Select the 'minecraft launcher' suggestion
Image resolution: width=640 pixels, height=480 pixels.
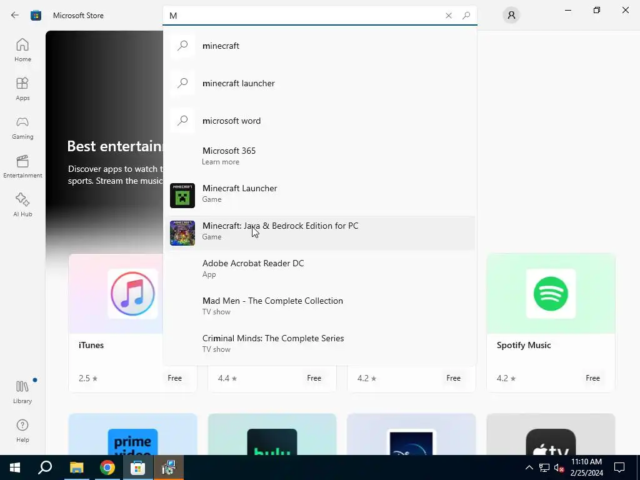(x=319, y=83)
